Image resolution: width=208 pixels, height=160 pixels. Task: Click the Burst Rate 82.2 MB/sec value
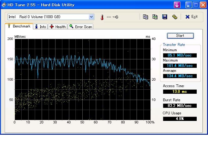pos(180,106)
